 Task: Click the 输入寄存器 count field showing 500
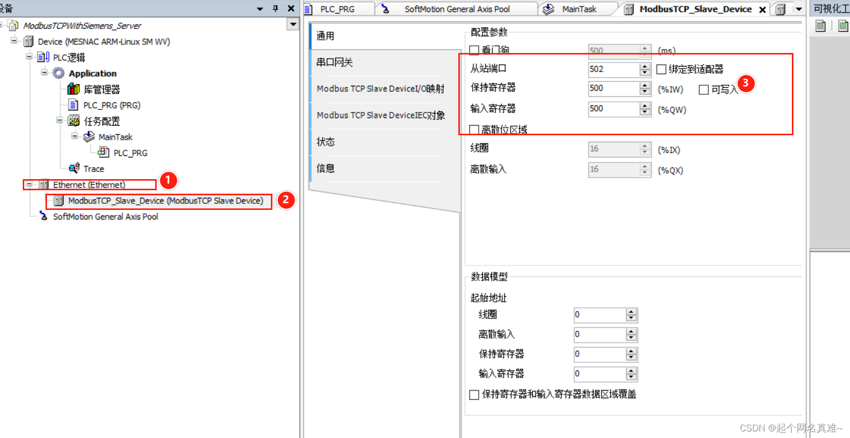click(x=613, y=108)
